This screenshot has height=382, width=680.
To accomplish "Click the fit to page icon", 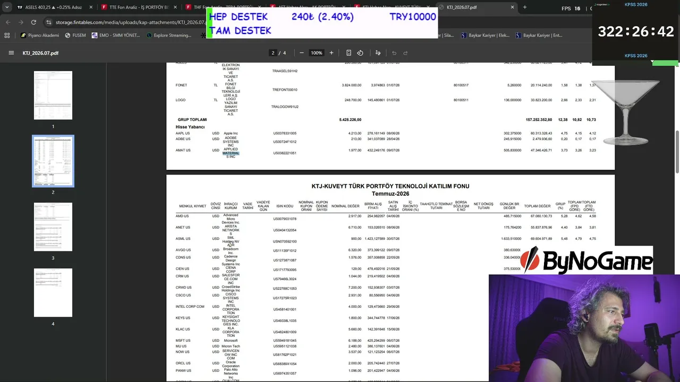I will pyautogui.click(x=348, y=53).
